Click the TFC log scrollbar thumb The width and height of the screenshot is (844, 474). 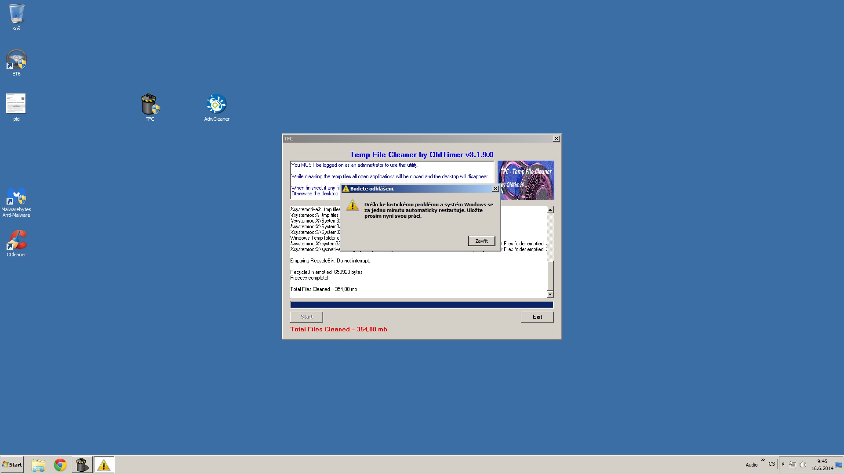(550, 275)
